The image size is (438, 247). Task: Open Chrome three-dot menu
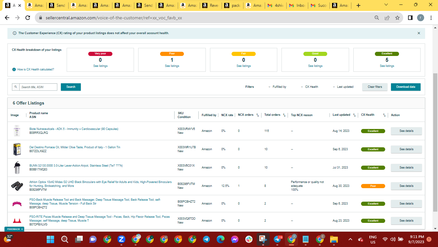431,18
